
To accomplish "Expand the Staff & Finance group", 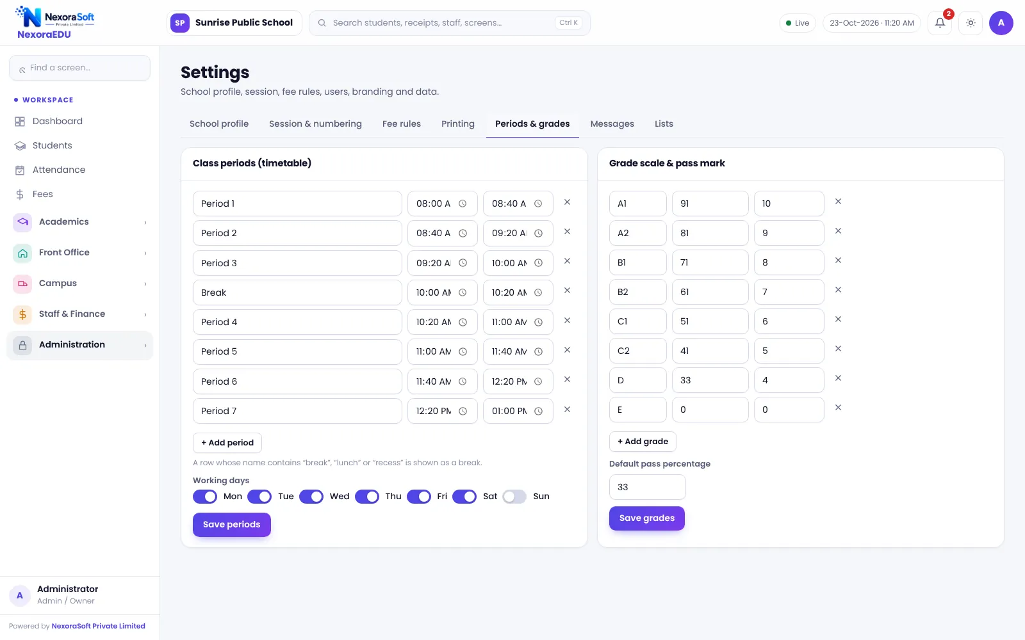I will [x=79, y=314].
